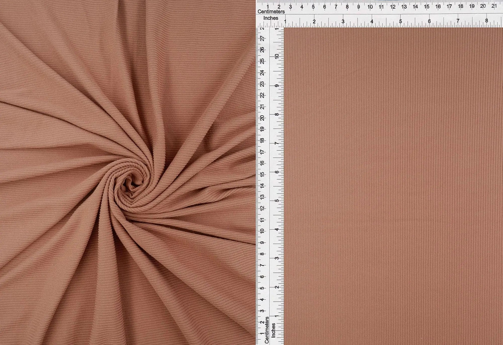
Task: Click the horizontal ruler's Centimeters label
Action: click(x=271, y=12)
